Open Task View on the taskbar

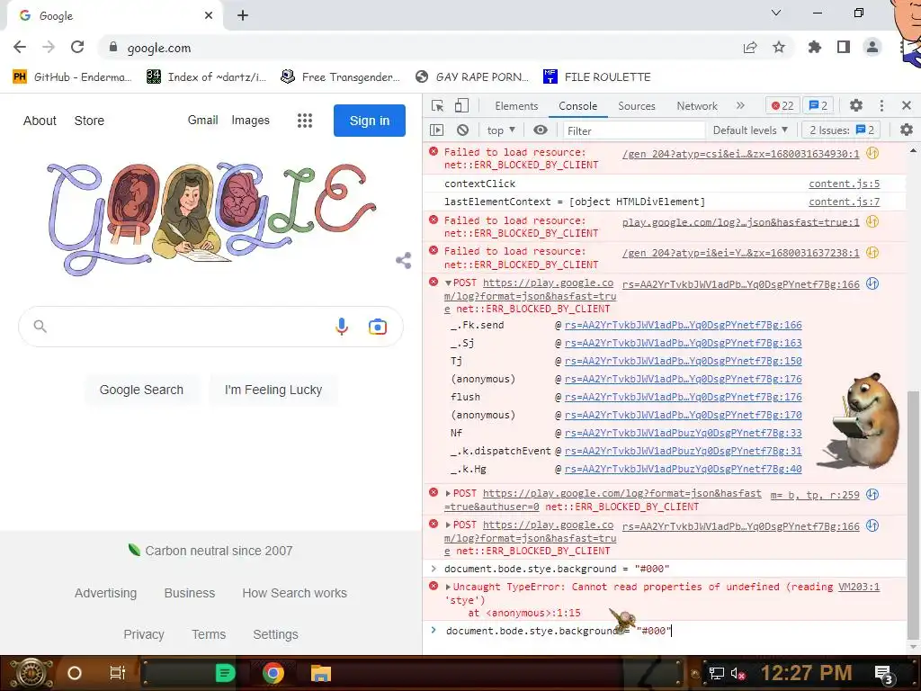pos(118,673)
